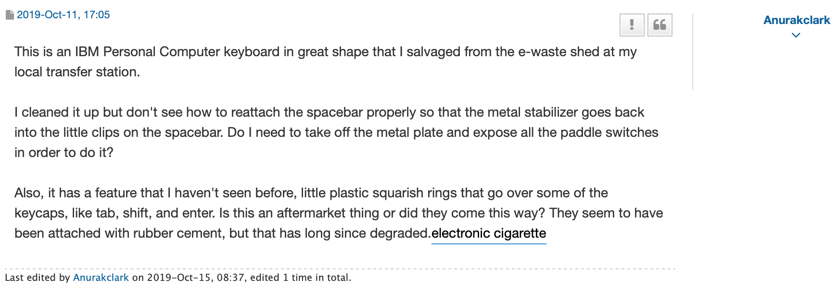Open the report dialog via the warning icon
837x290 pixels.
pos(632,25)
